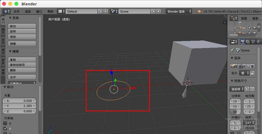The width and height of the screenshot is (262, 134).
Task: Add a new scene next to Scene field
Action: [x=153, y=11]
